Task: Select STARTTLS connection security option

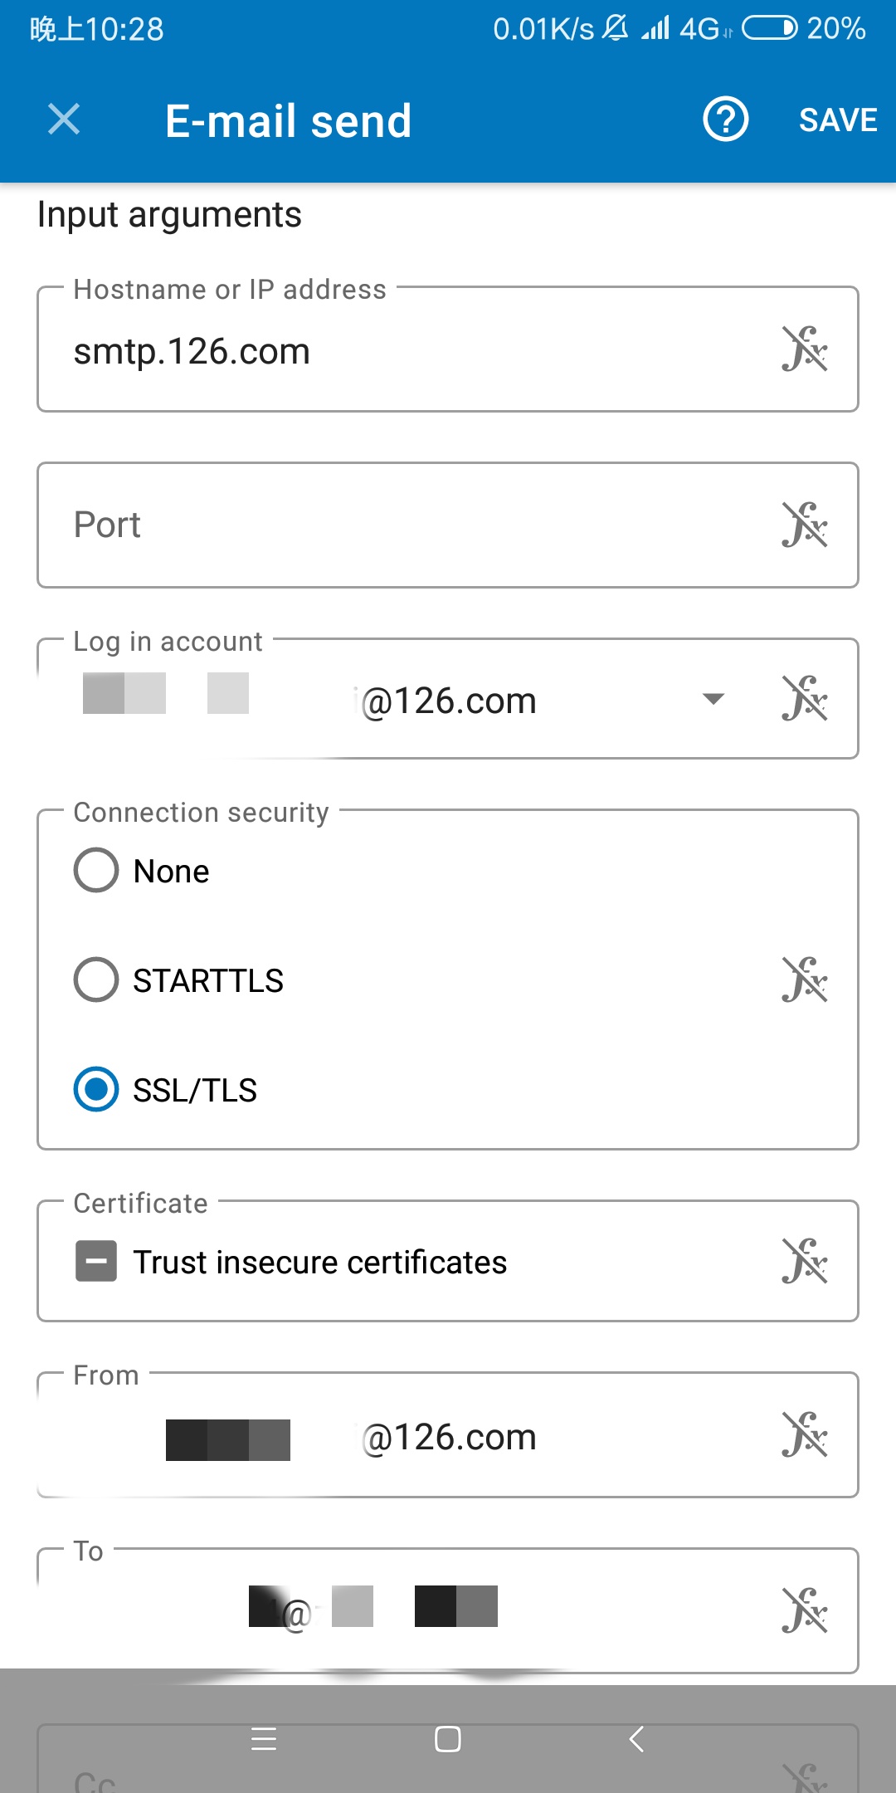Action: coord(96,980)
